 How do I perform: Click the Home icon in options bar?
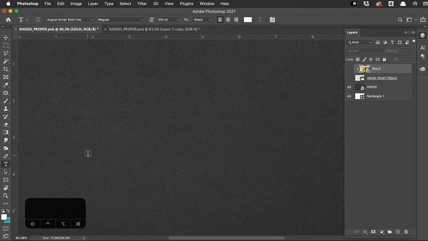8,19
